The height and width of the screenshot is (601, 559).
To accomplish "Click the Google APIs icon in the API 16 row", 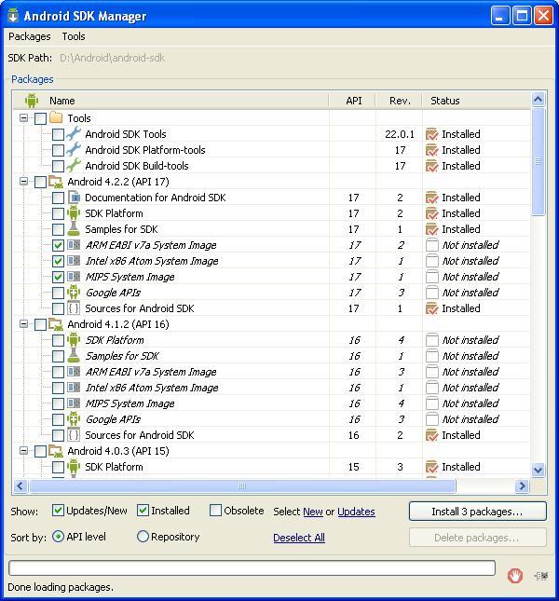I will coord(74,419).
